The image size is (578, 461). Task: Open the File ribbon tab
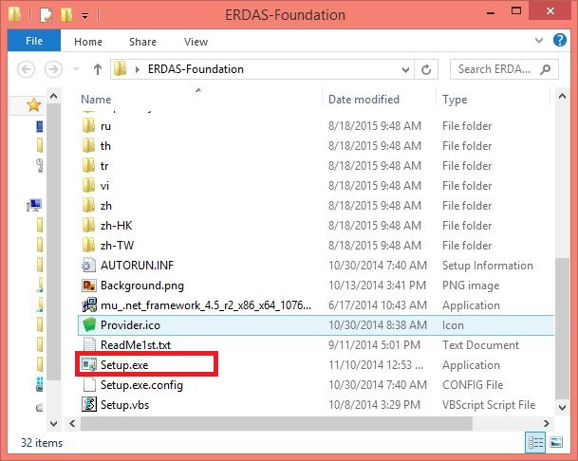[x=34, y=41]
